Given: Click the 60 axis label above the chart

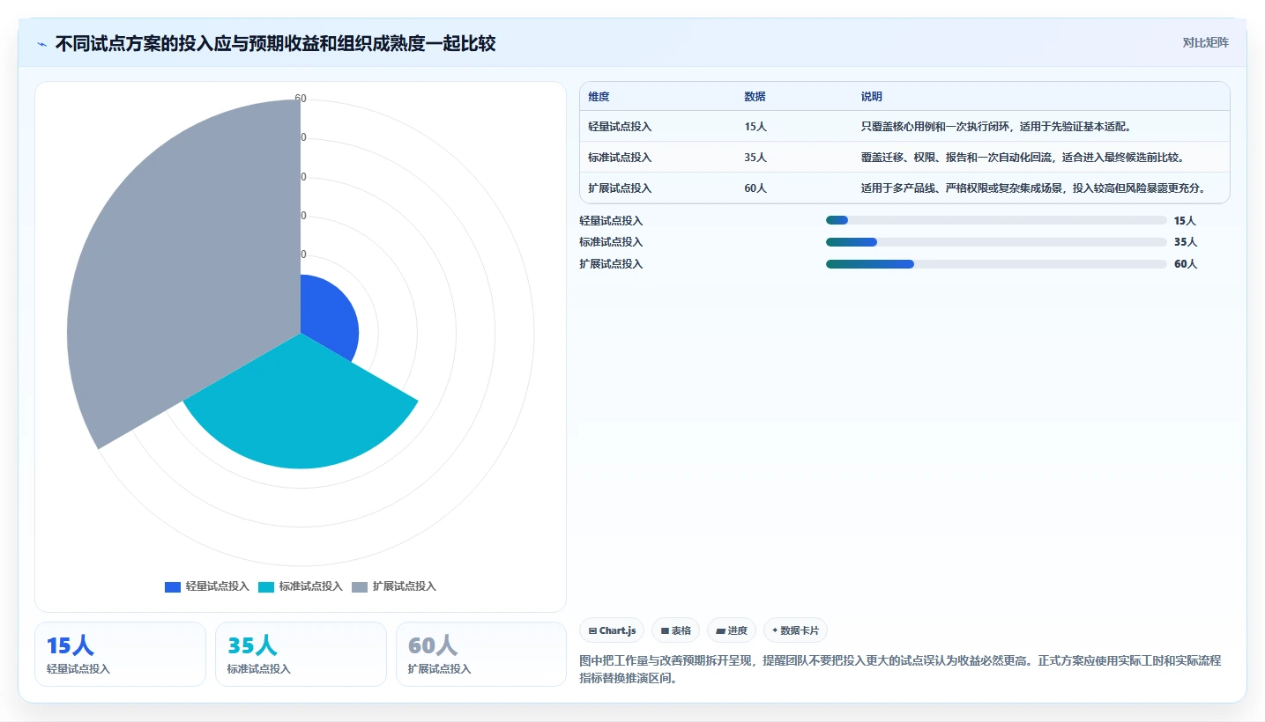Looking at the screenshot, I should 301,99.
